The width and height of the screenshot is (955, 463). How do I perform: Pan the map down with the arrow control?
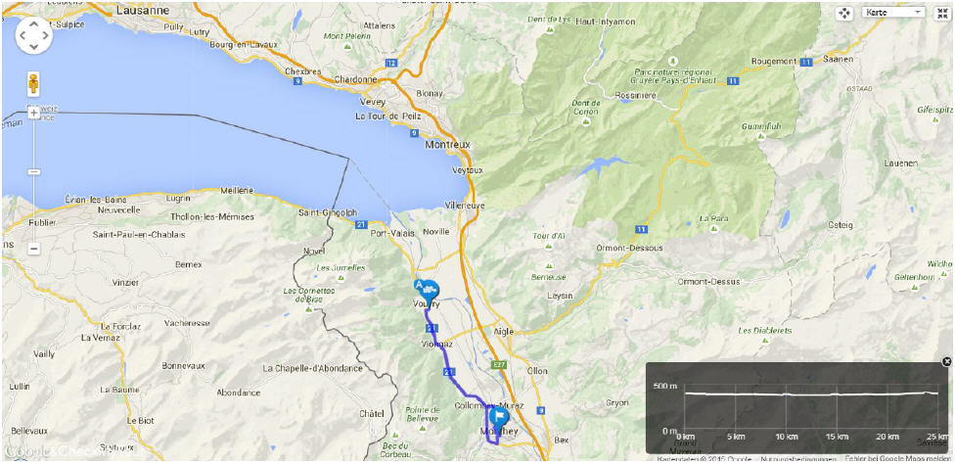pos(34,48)
